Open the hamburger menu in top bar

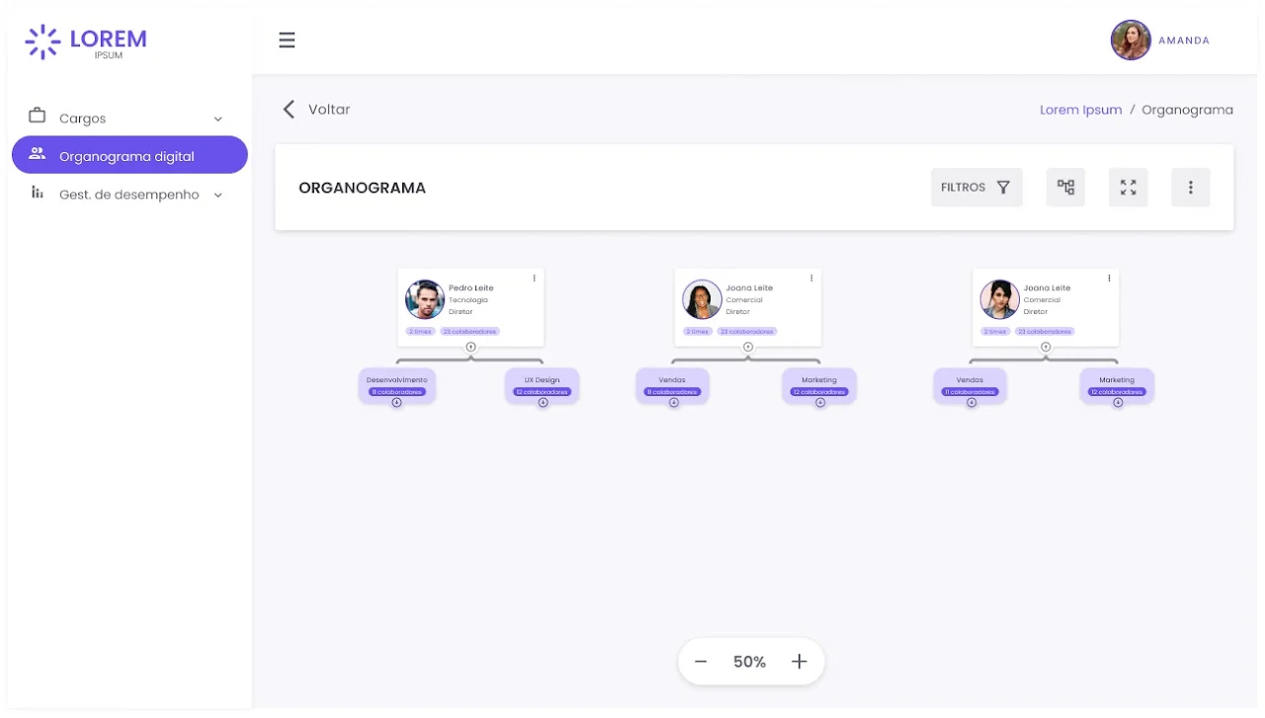(x=287, y=40)
